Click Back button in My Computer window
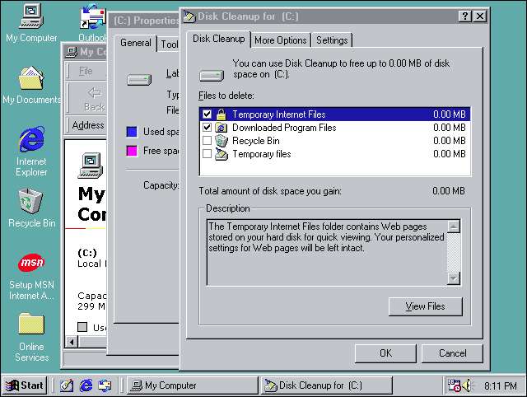The height and width of the screenshot is (397, 527). [95, 100]
